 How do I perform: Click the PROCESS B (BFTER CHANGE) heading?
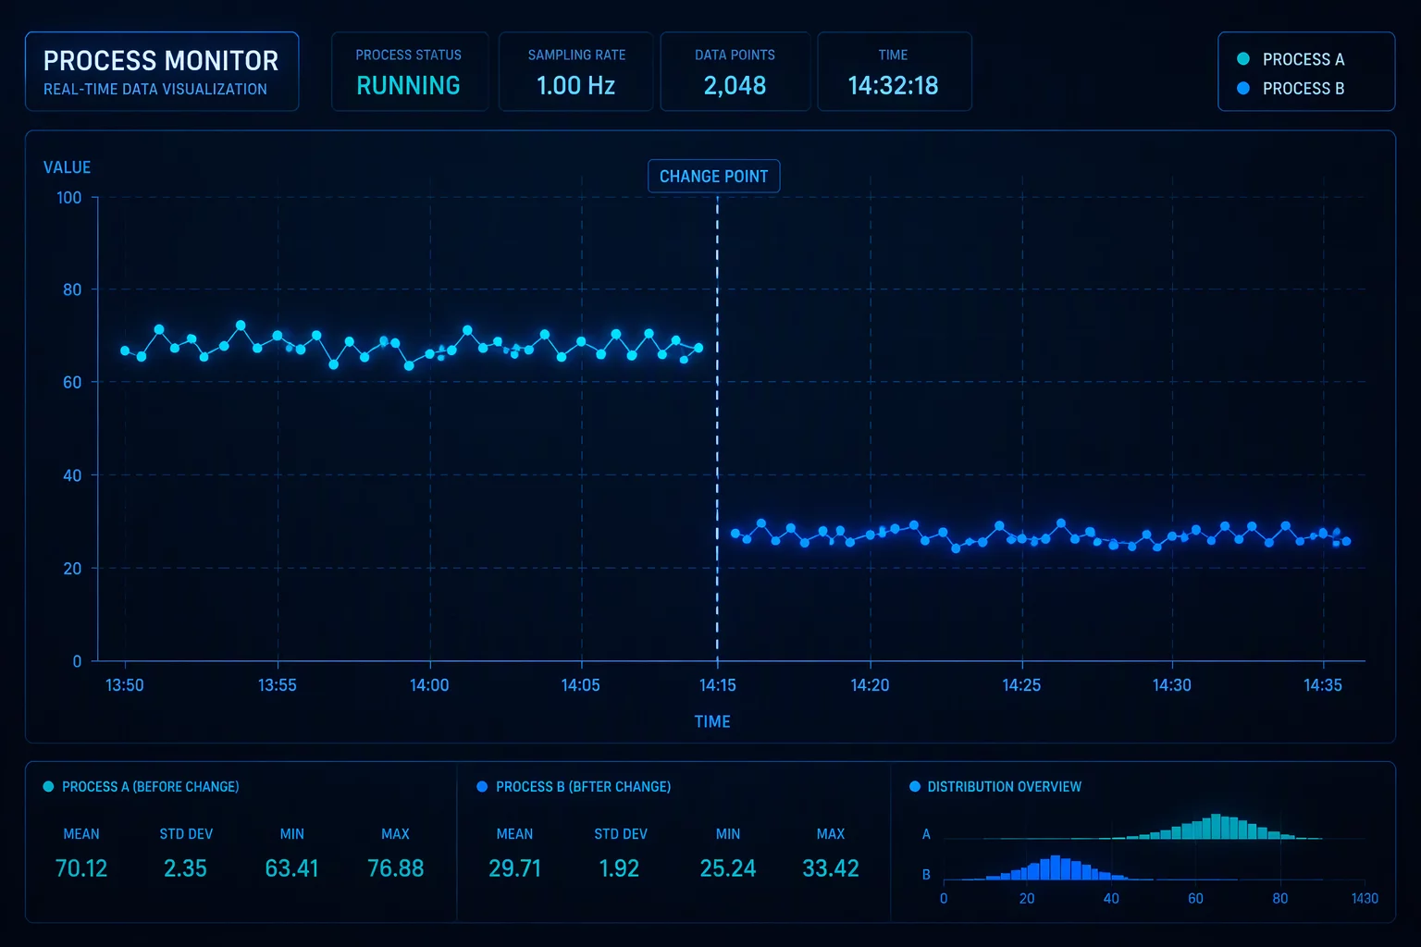[583, 787]
